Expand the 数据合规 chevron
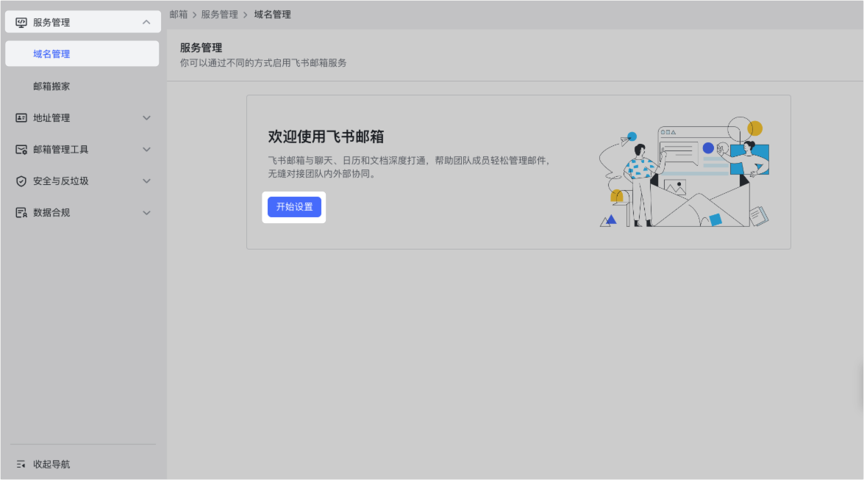 [x=146, y=213]
